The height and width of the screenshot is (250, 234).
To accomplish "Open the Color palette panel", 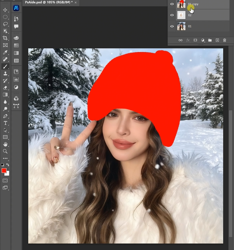I will [16, 38].
